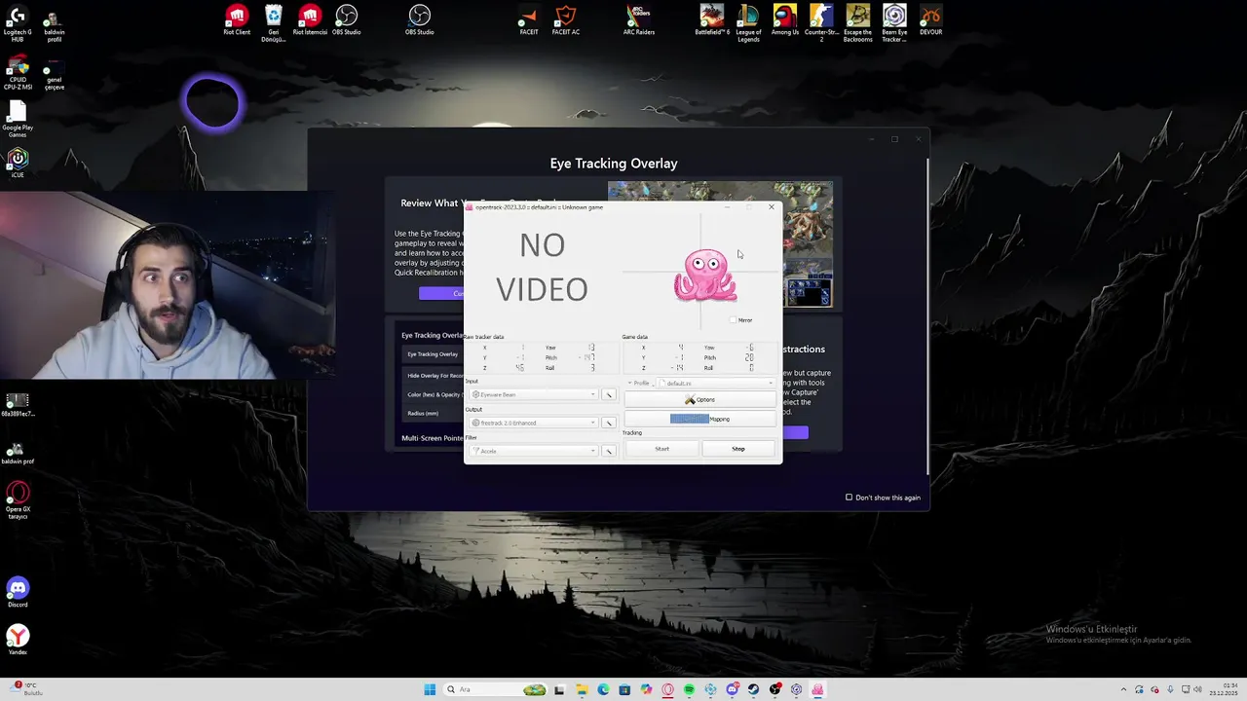Open the Logitech G HUB desktop shortcut
The height and width of the screenshot is (701, 1247).
[18, 21]
